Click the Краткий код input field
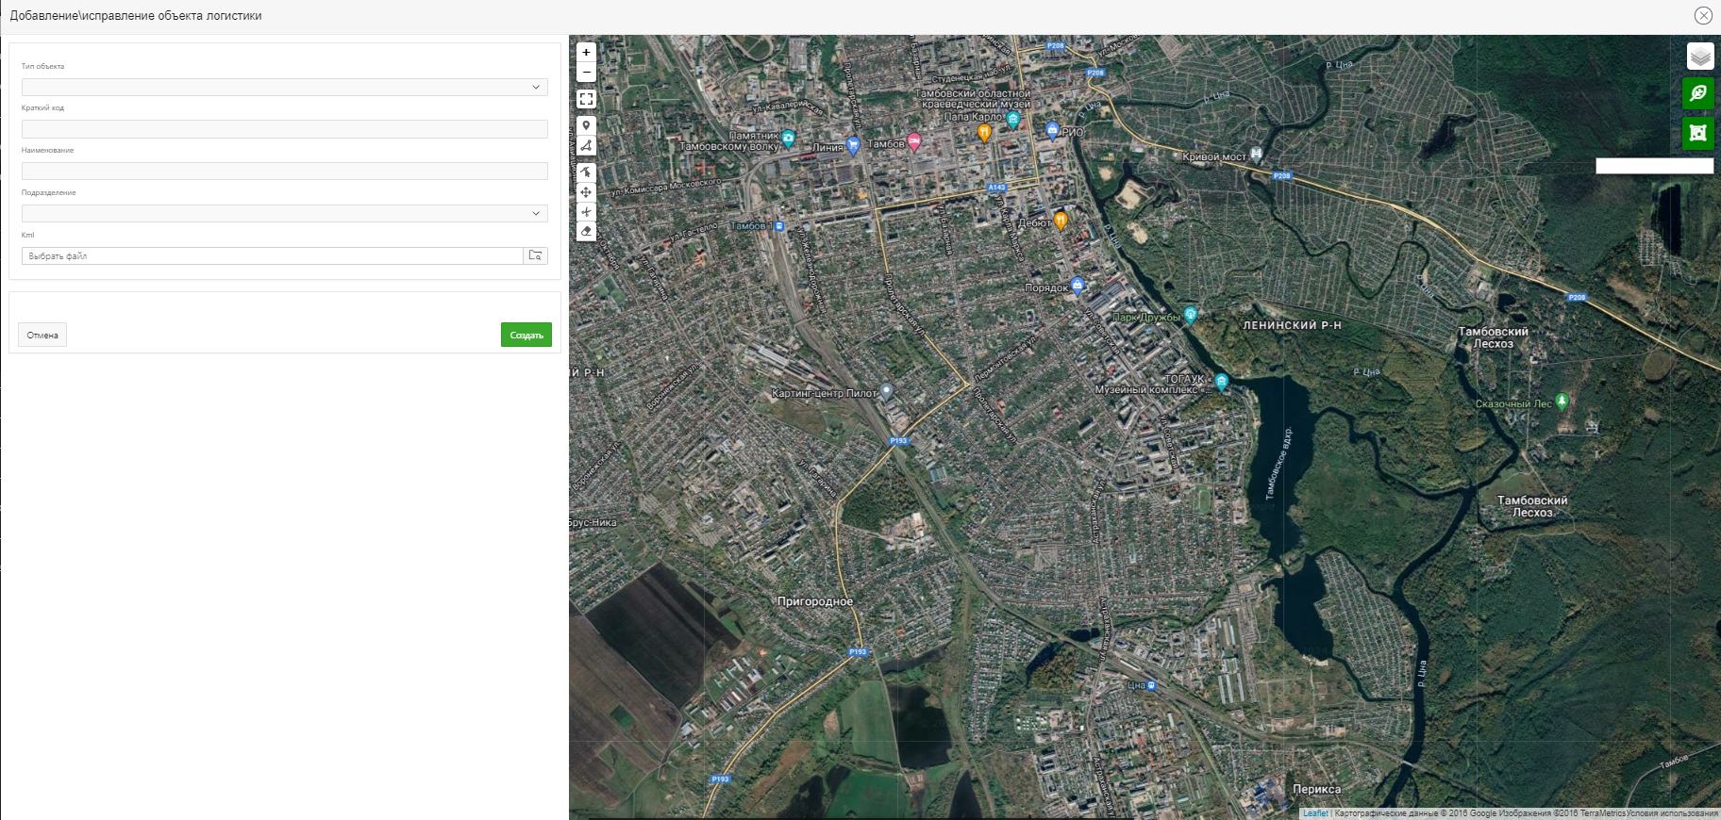The width and height of the screenshot is (1721, 820). coord(284,129)
